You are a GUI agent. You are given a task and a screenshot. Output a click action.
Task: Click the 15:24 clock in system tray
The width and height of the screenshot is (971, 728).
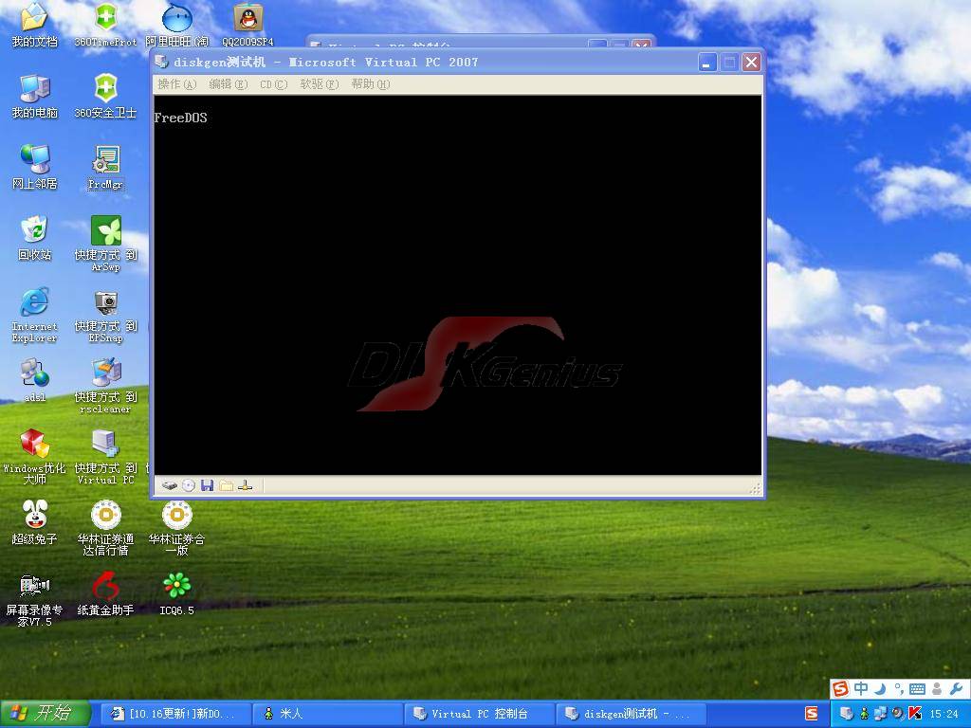coord(944,714)
